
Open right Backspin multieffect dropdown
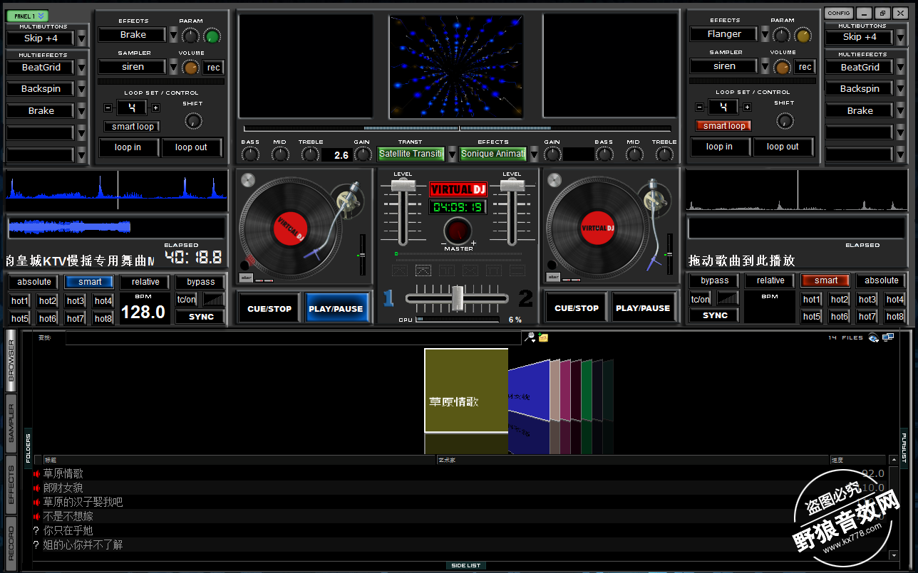click(901, 89)
